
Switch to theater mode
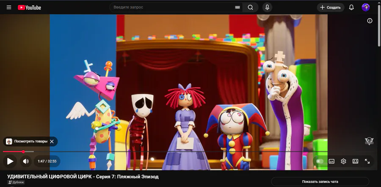coord(355,161)
